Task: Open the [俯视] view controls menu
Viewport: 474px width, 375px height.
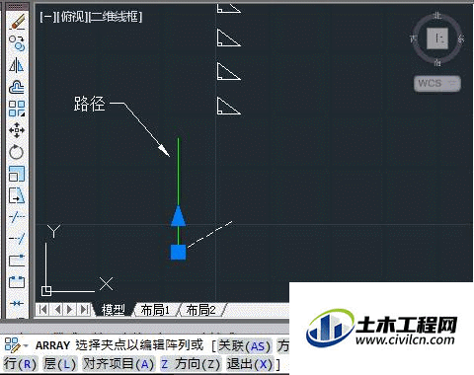Action: coord(73,17)
